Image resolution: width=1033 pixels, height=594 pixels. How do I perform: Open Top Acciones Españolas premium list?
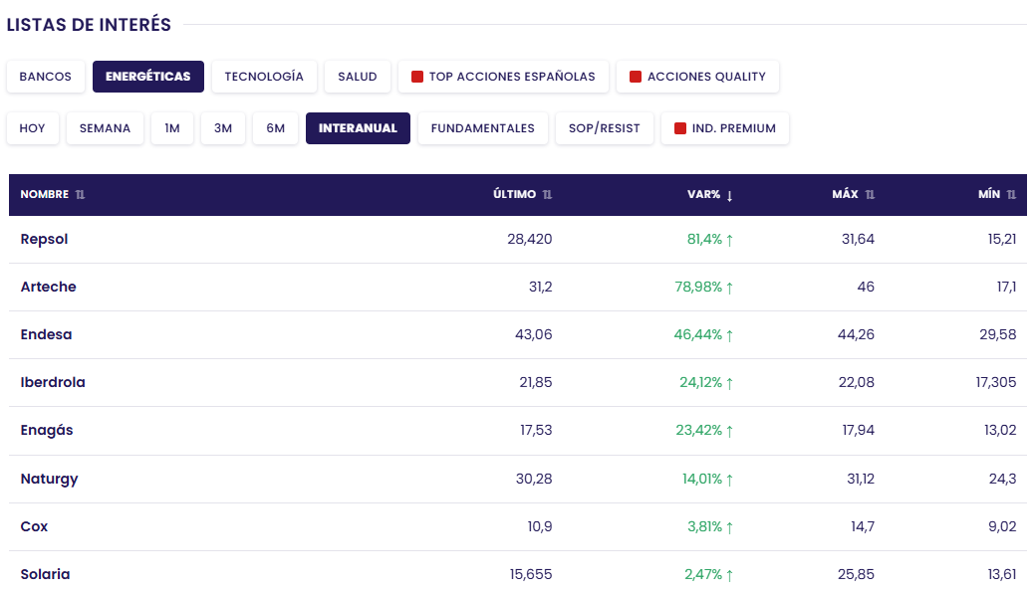(503, 77)
